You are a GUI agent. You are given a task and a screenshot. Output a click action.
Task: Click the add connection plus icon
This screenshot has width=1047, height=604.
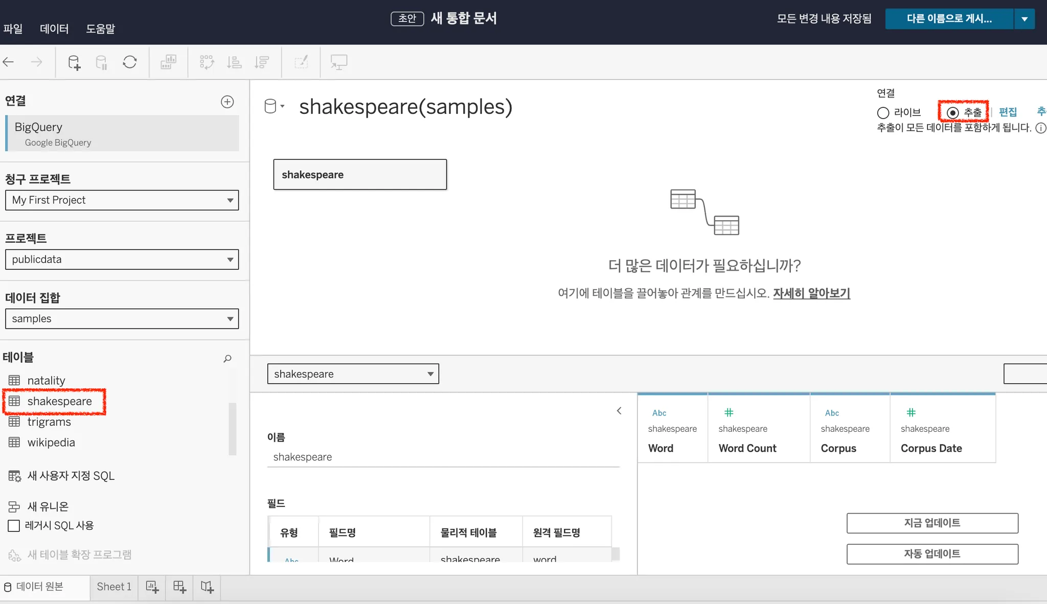[227, 102]
